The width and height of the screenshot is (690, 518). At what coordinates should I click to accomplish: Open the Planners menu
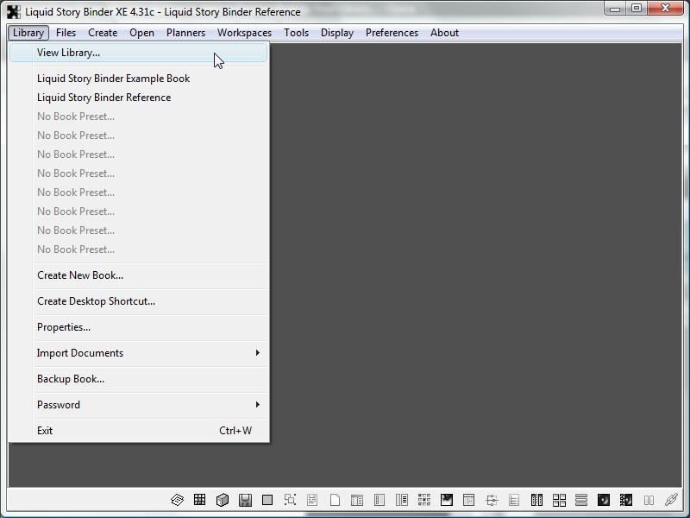point(185,33)
